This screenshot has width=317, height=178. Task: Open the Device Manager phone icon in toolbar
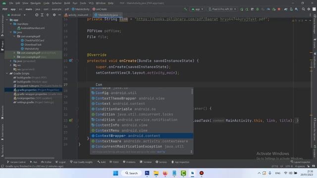click(x=291, y=9)
